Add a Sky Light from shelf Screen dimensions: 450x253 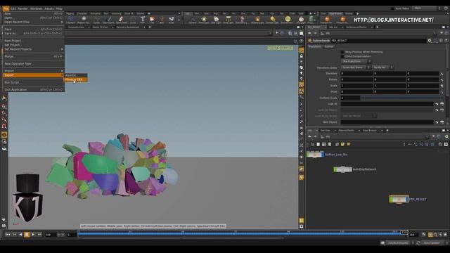click(301, 20)
